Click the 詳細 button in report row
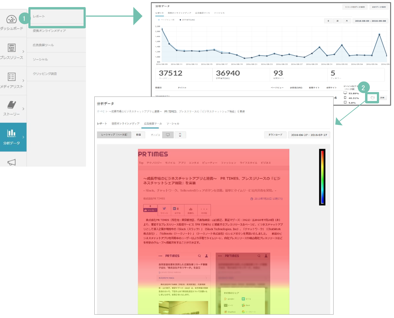The image size is (394, 318). coord(382,98)
